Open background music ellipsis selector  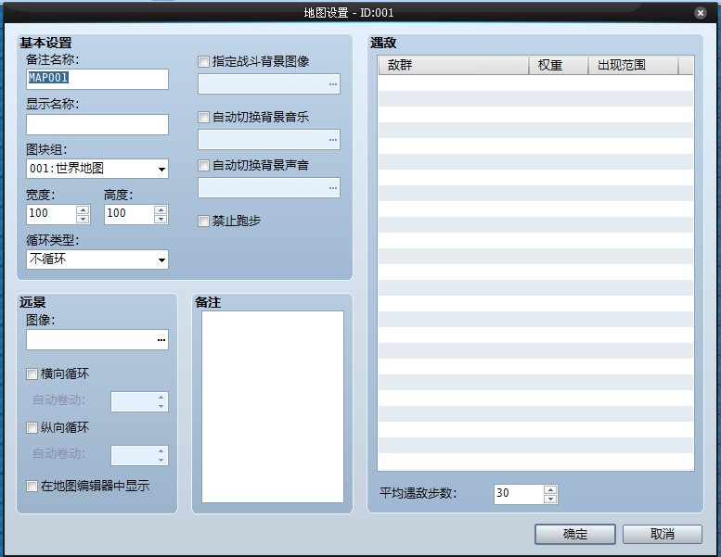tap(333, 140)
